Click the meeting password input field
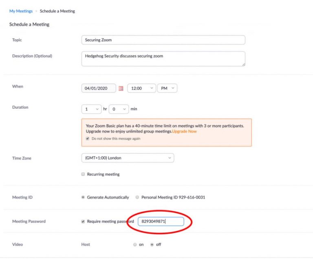The width and height of the screenshot is (313, 259). coord(161,222)
